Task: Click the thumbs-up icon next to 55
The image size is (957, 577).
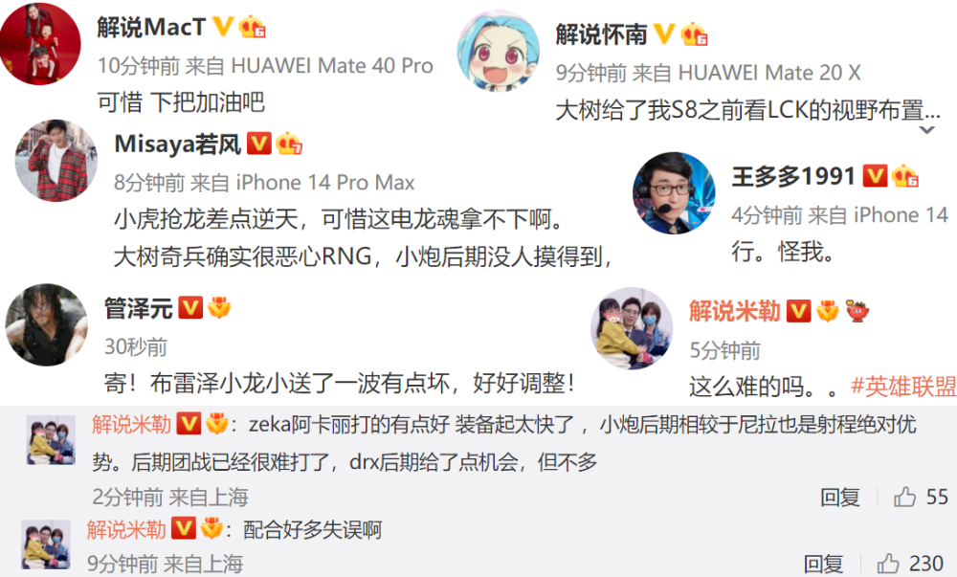Action: (x=904, y=497)
